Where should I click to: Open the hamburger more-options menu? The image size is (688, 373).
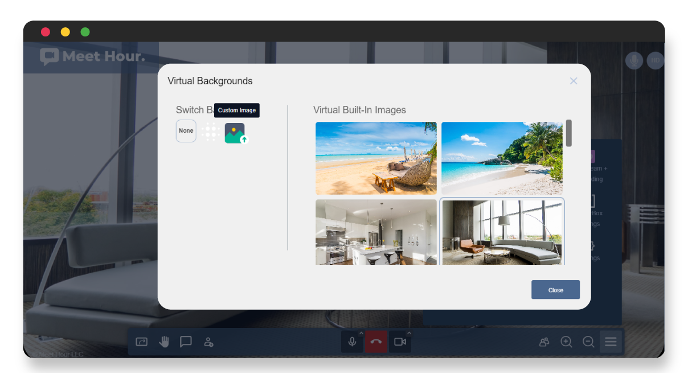click(611, 342)
